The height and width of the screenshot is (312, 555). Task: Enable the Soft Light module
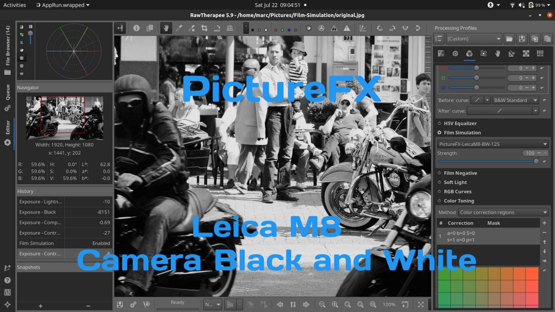click(439, 182)
